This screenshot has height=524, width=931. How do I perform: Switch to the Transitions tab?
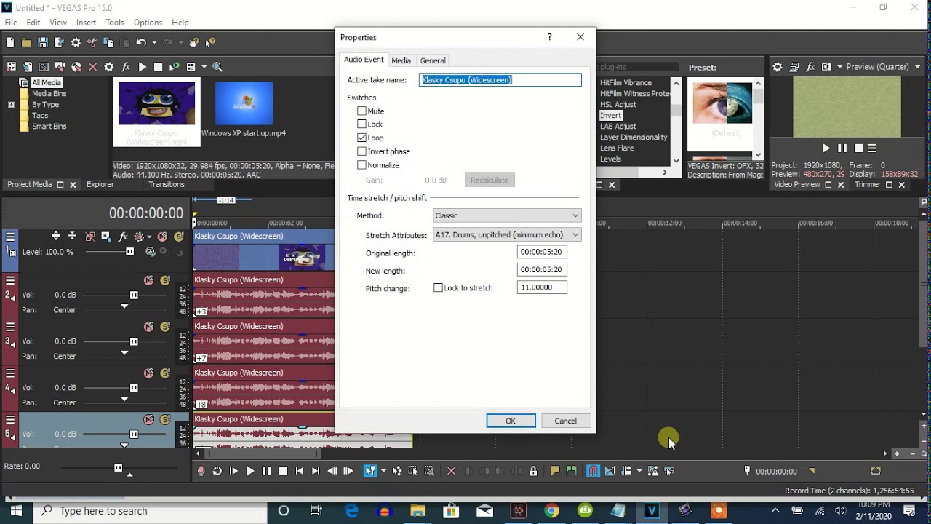pos(167,185)
